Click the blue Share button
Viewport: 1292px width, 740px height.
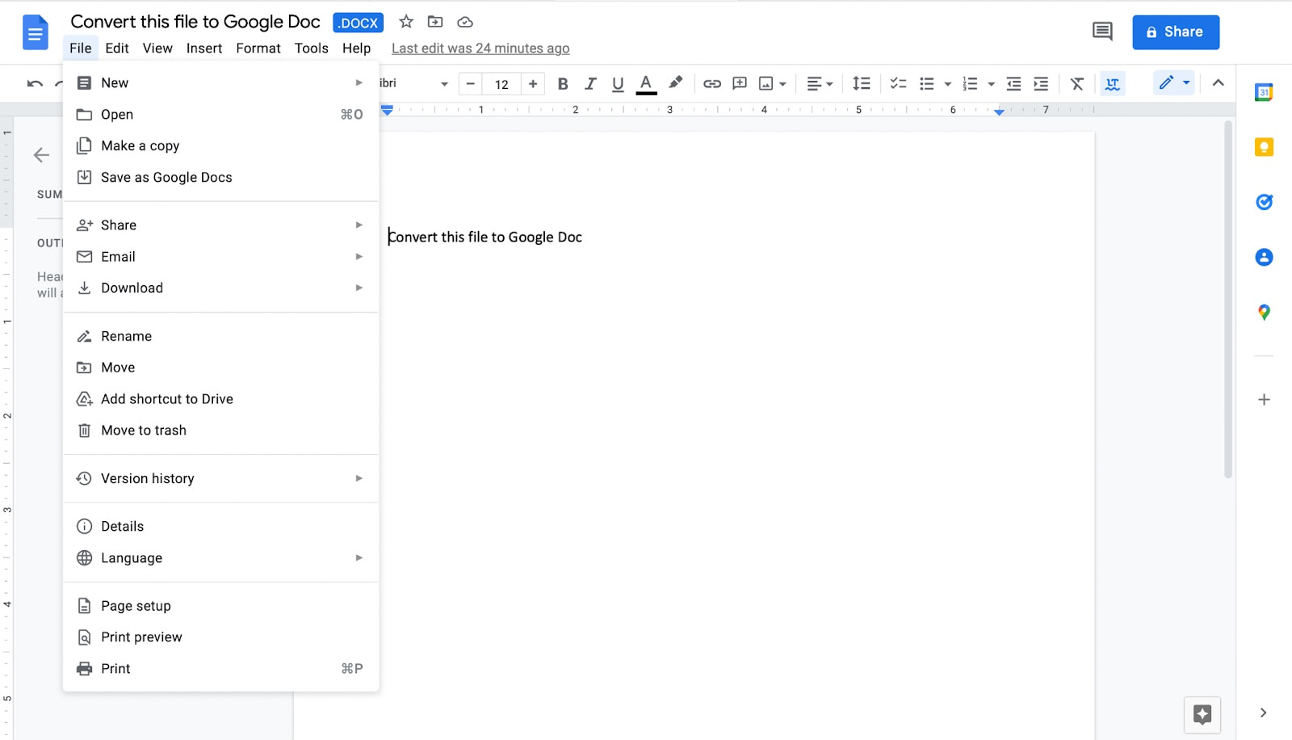[1176, 32]
